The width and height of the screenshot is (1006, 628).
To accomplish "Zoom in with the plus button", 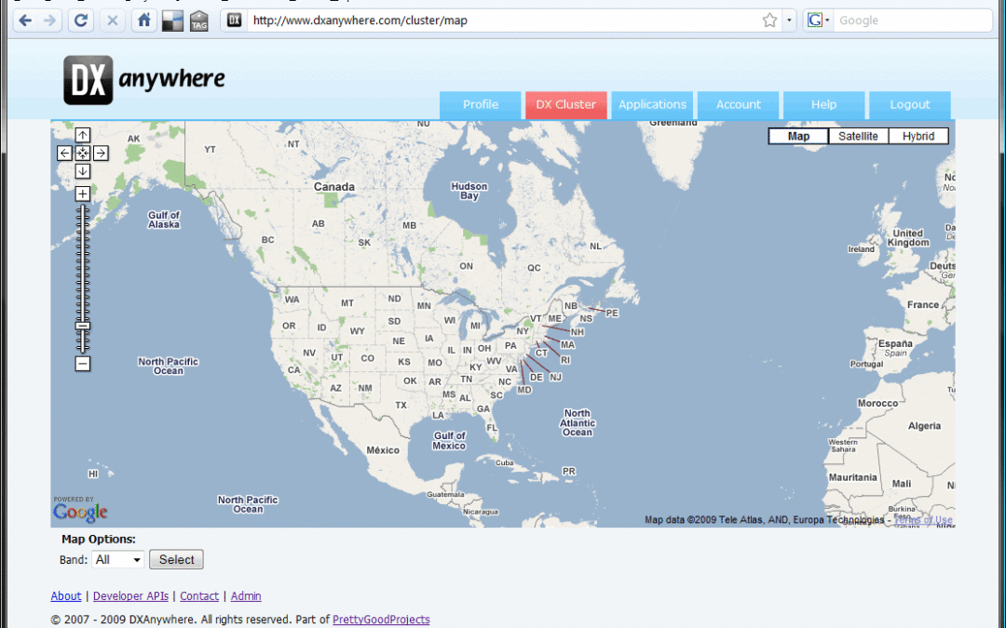I will tap(83, 194).
